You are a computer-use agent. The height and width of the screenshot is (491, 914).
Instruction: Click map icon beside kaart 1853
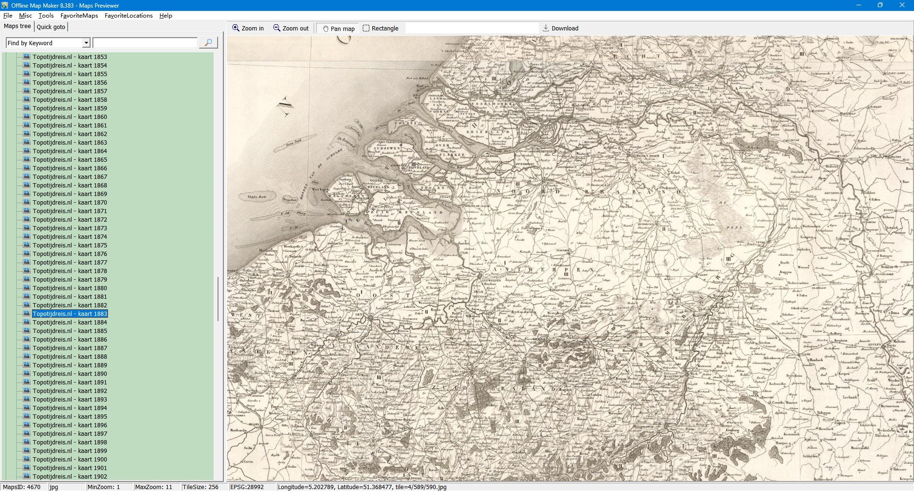[x=27, y=57]
